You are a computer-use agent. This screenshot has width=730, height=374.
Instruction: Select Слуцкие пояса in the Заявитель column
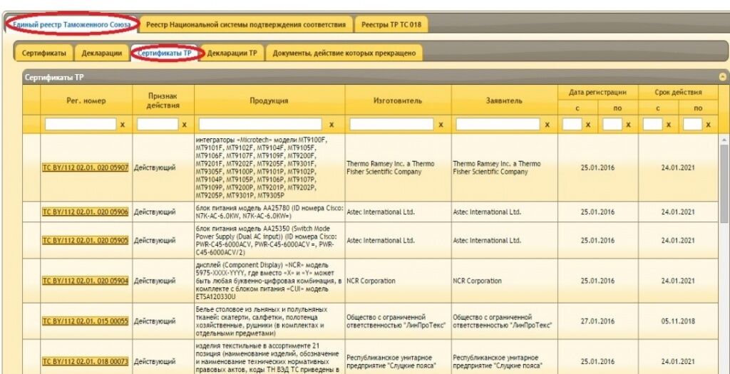504,361
